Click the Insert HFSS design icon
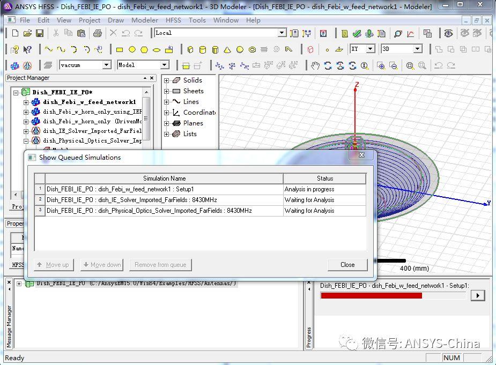Viewport: 496px width, 365px height. pos(15,65)
